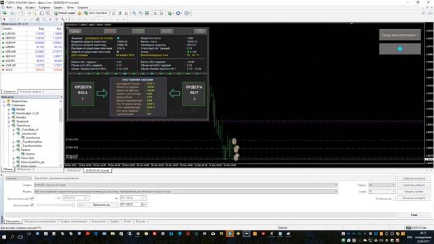Enable chart shift
The image size is (434, 244).
(161, 13)
